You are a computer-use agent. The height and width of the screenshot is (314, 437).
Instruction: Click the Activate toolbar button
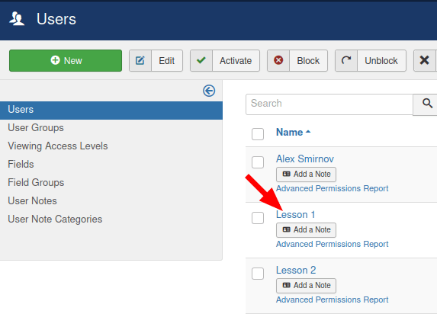(225, 61)
